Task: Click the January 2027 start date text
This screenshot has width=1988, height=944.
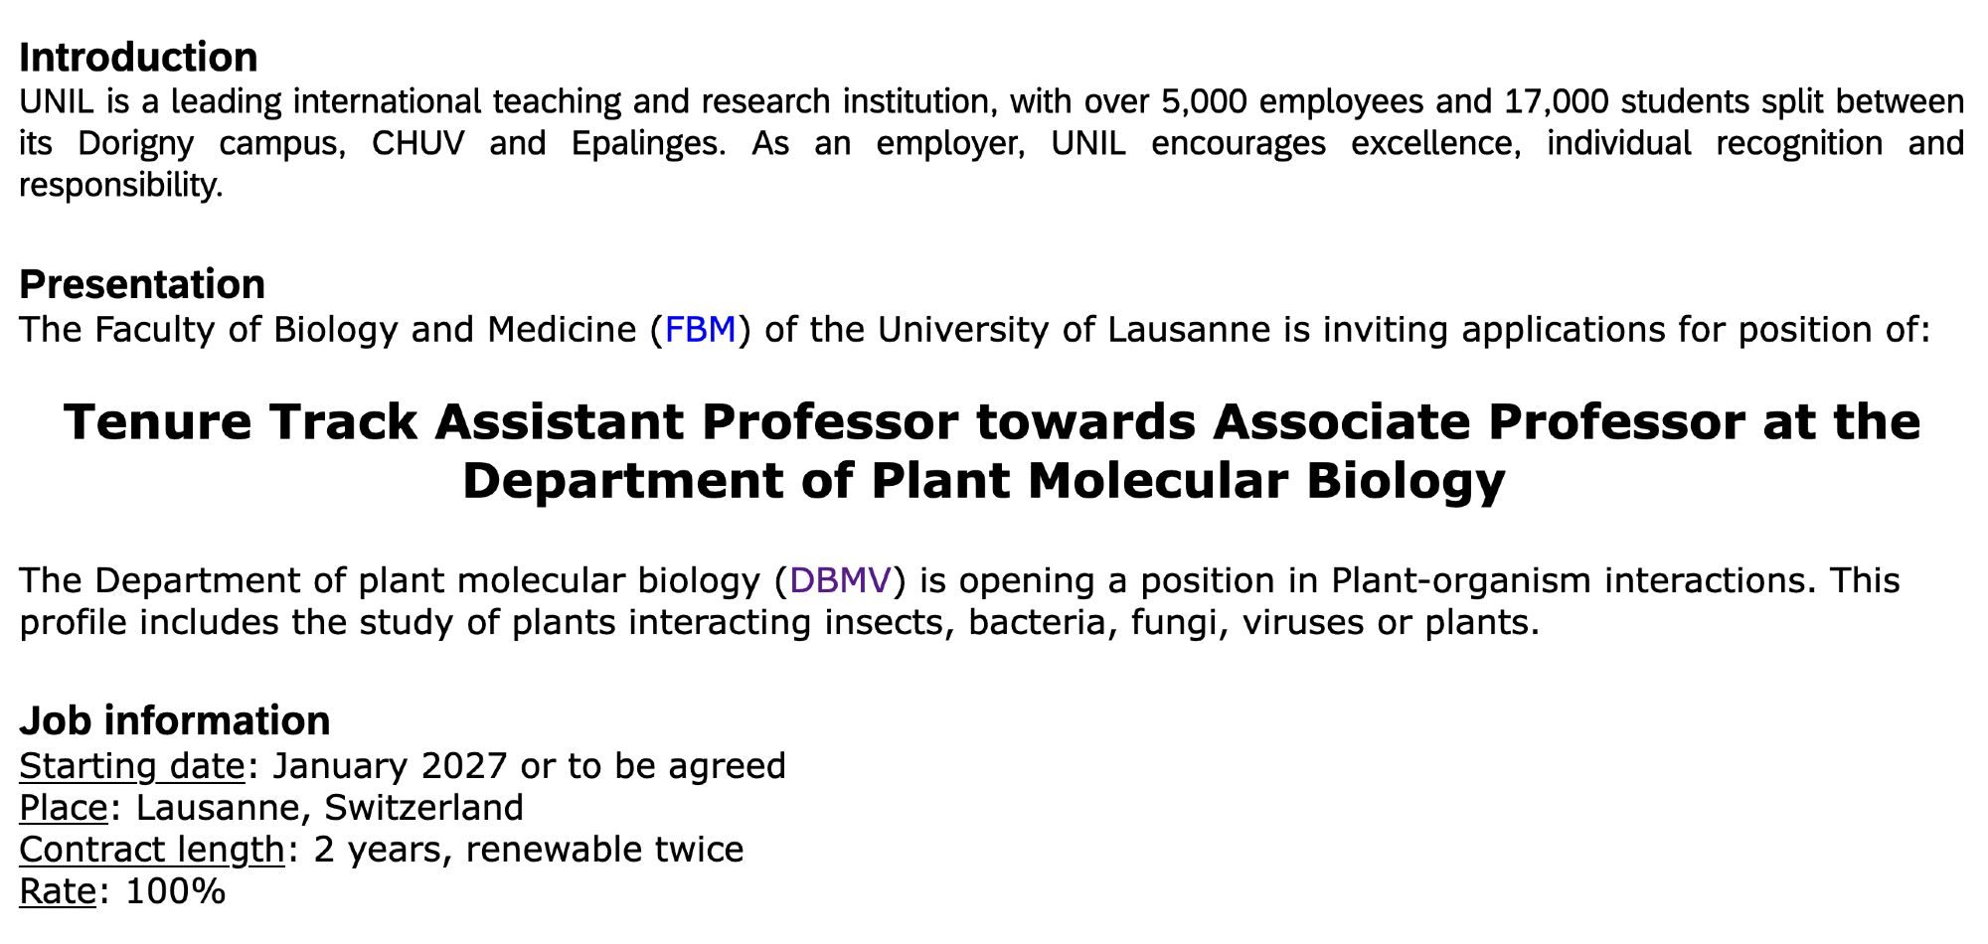Action: [x=389, y=766]
